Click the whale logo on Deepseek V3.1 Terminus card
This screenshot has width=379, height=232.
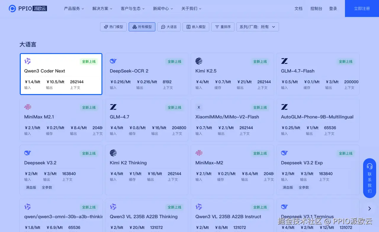click(x=284, y=207)
